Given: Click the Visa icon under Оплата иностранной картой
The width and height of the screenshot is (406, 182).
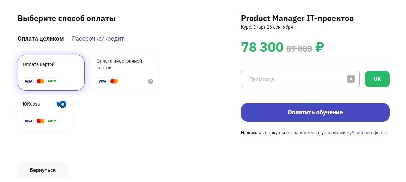Looking at the screenshot, I should [102, 81].
